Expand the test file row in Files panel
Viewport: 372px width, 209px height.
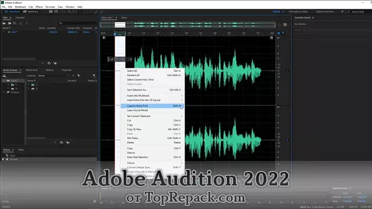click(x=3, y=32)
